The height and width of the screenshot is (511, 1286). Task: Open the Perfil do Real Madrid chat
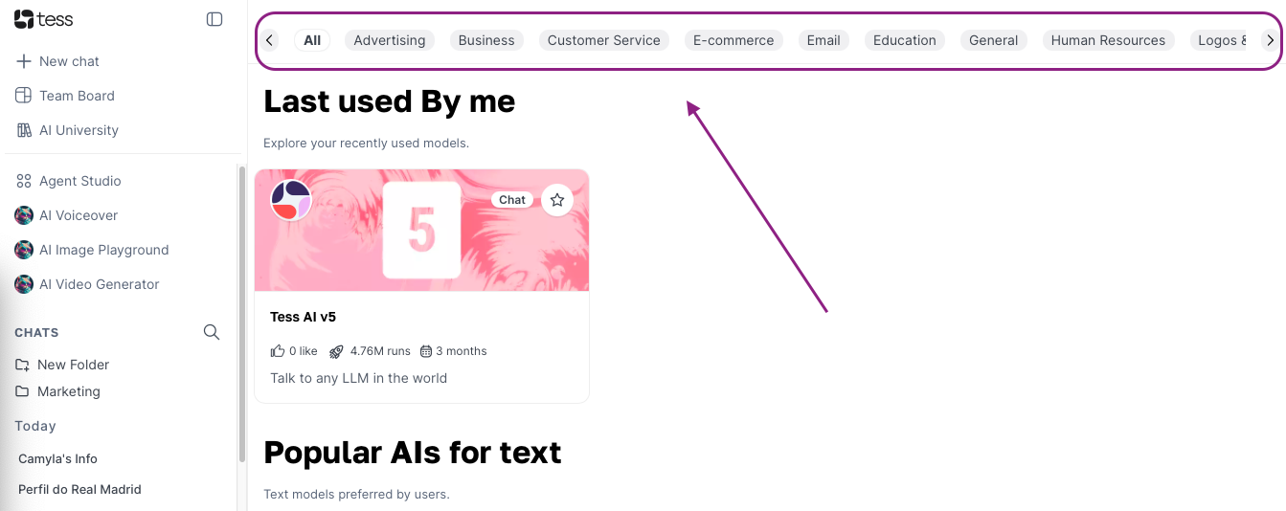point(79,489)
